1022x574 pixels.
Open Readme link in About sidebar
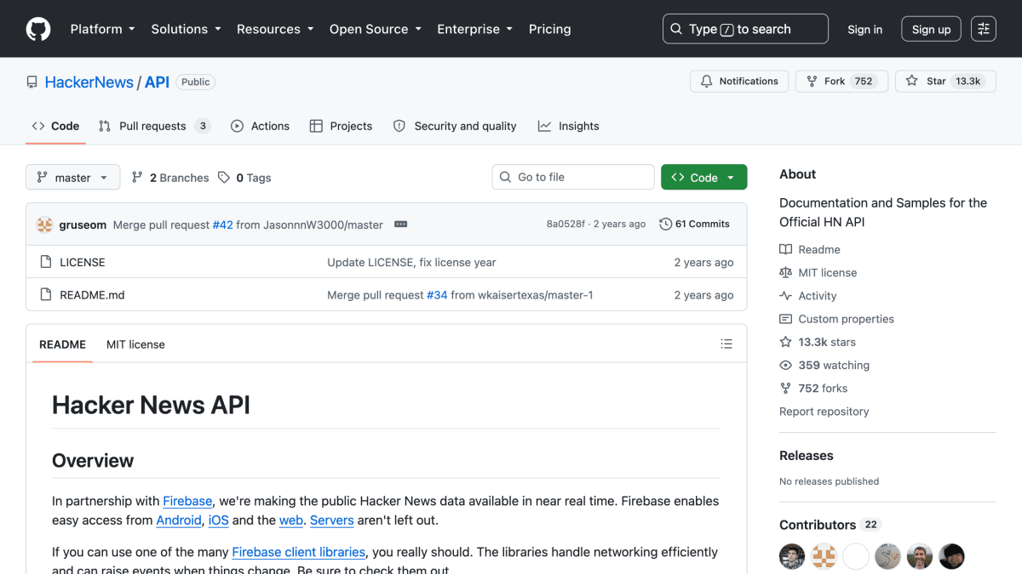click(810, 249)
